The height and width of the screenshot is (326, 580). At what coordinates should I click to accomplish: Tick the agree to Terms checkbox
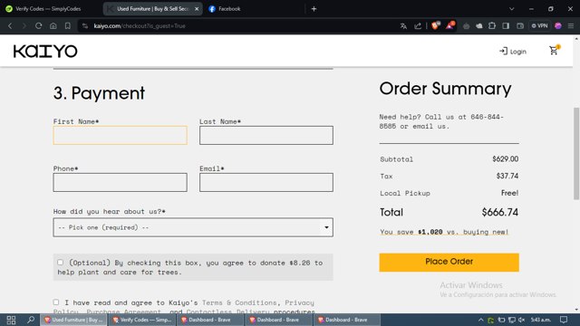tap(56, 302)
